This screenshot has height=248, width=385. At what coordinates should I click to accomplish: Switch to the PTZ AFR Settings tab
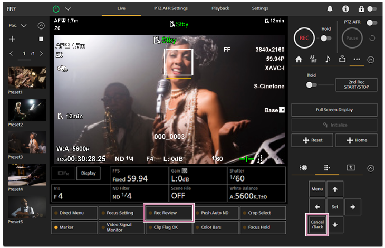pyautogui.click(x=170, y=8)
